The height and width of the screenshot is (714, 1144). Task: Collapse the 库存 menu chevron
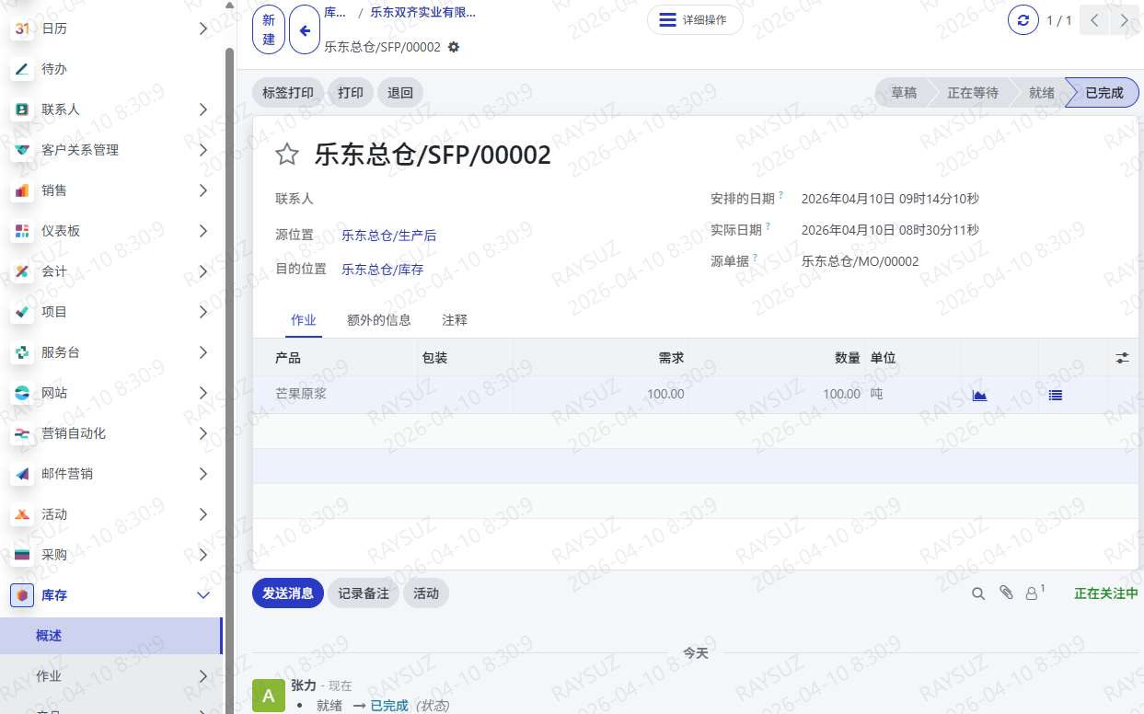click(x=203, y=595)
